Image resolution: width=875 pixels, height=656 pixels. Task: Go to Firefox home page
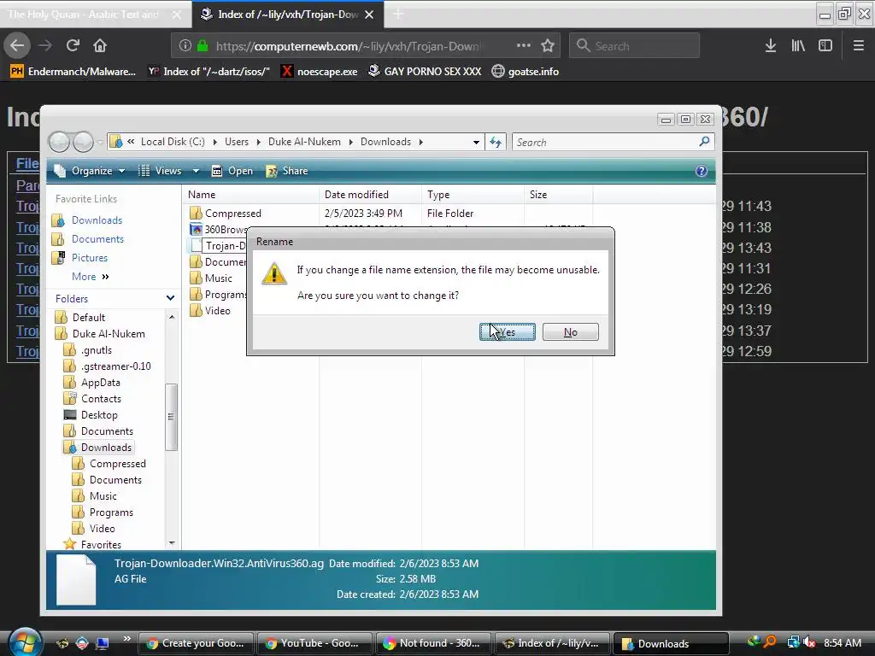tap(100, 46)
